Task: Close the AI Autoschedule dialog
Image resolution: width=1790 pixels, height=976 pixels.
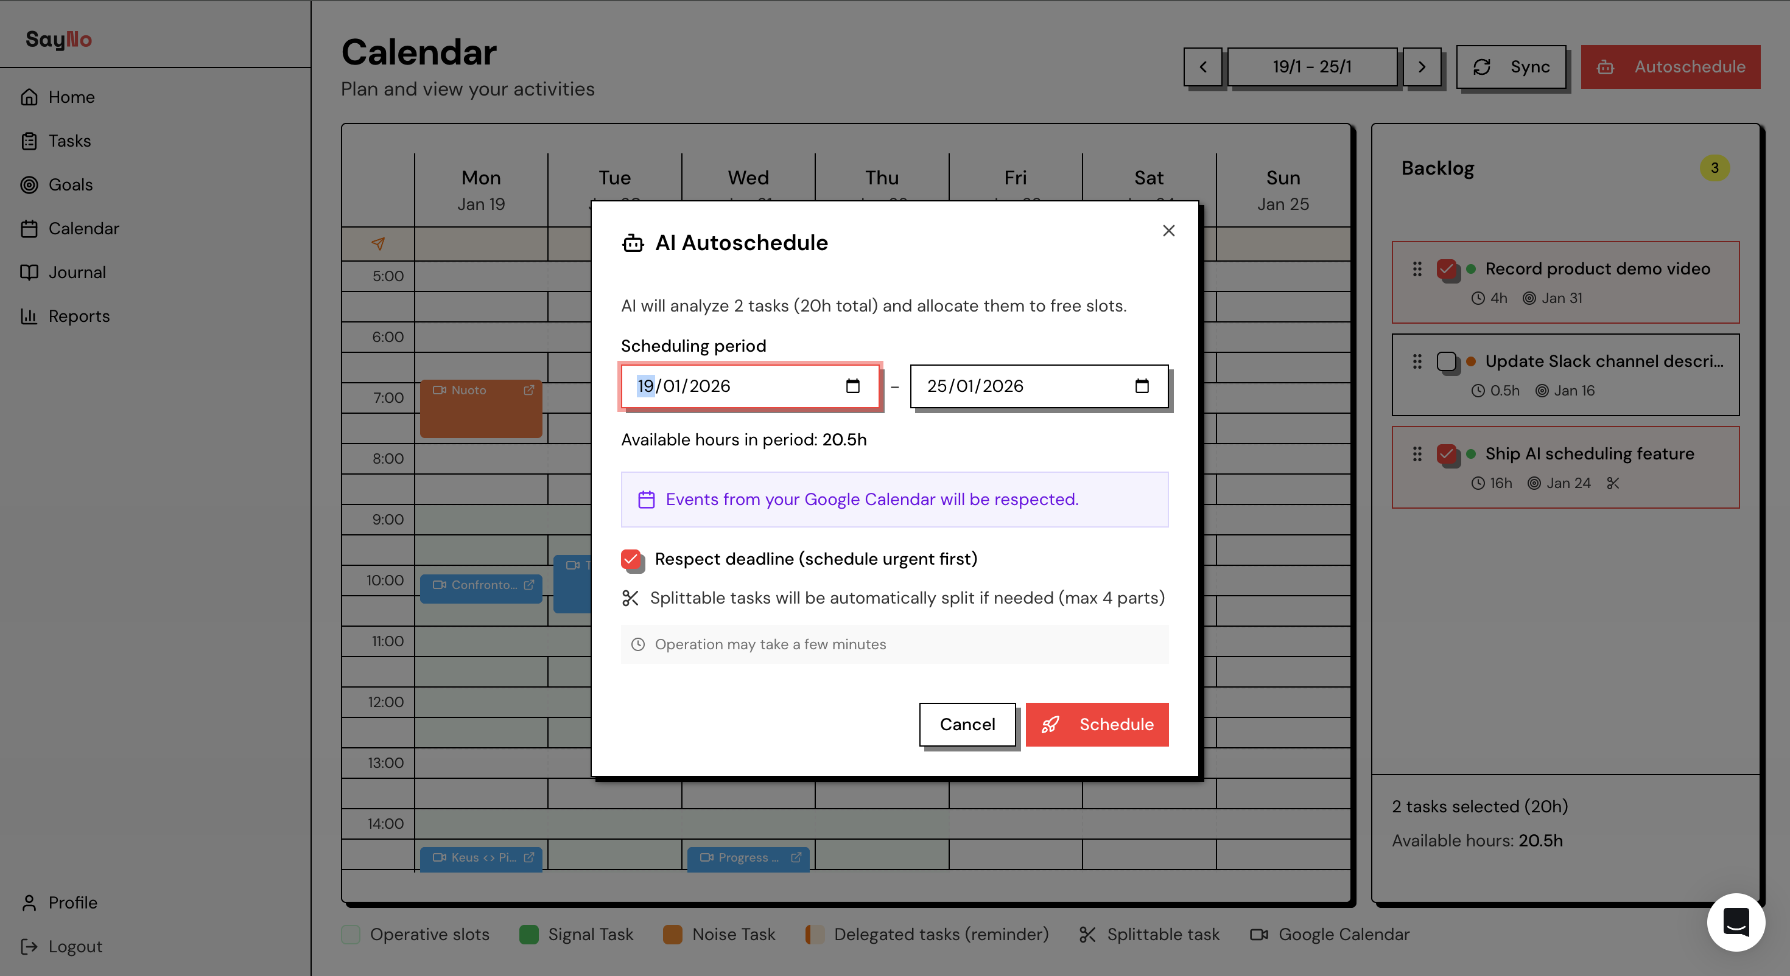Action: coord(1169,231)
